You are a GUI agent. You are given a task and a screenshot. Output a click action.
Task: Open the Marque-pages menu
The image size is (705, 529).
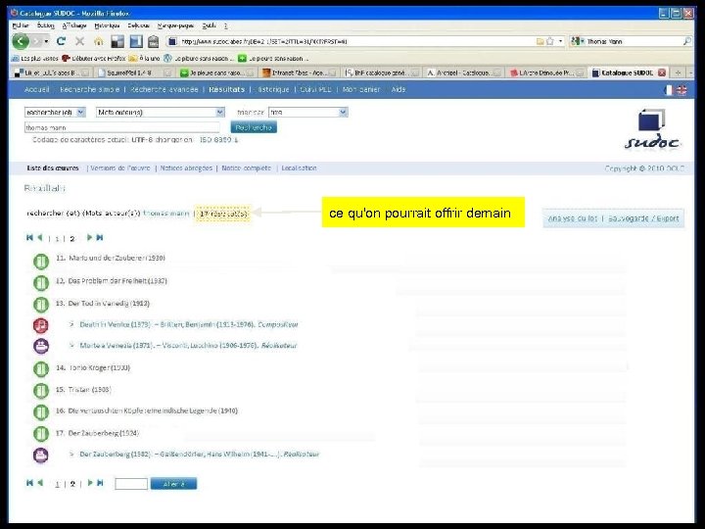(x=175, y=25)
